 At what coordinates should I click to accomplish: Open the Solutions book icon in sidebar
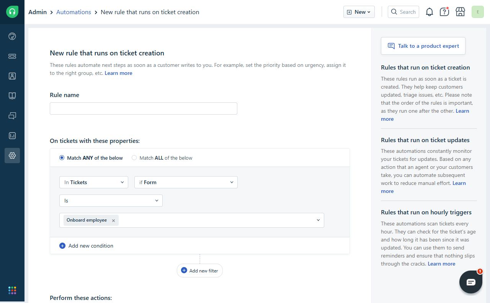pyautogui.click(x=12, y=96)
